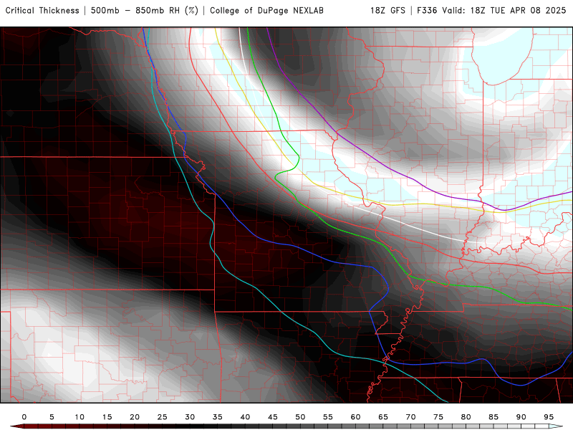Click the '55' label on the color scale
This screenshot has height=430, width=573.
(x=328, y=417)
